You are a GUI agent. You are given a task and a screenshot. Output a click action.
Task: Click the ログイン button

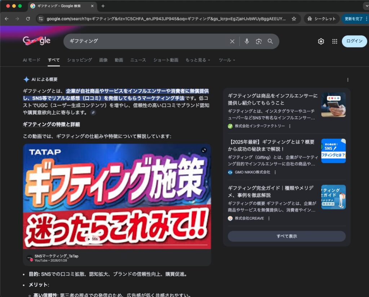tap(354, 41)
